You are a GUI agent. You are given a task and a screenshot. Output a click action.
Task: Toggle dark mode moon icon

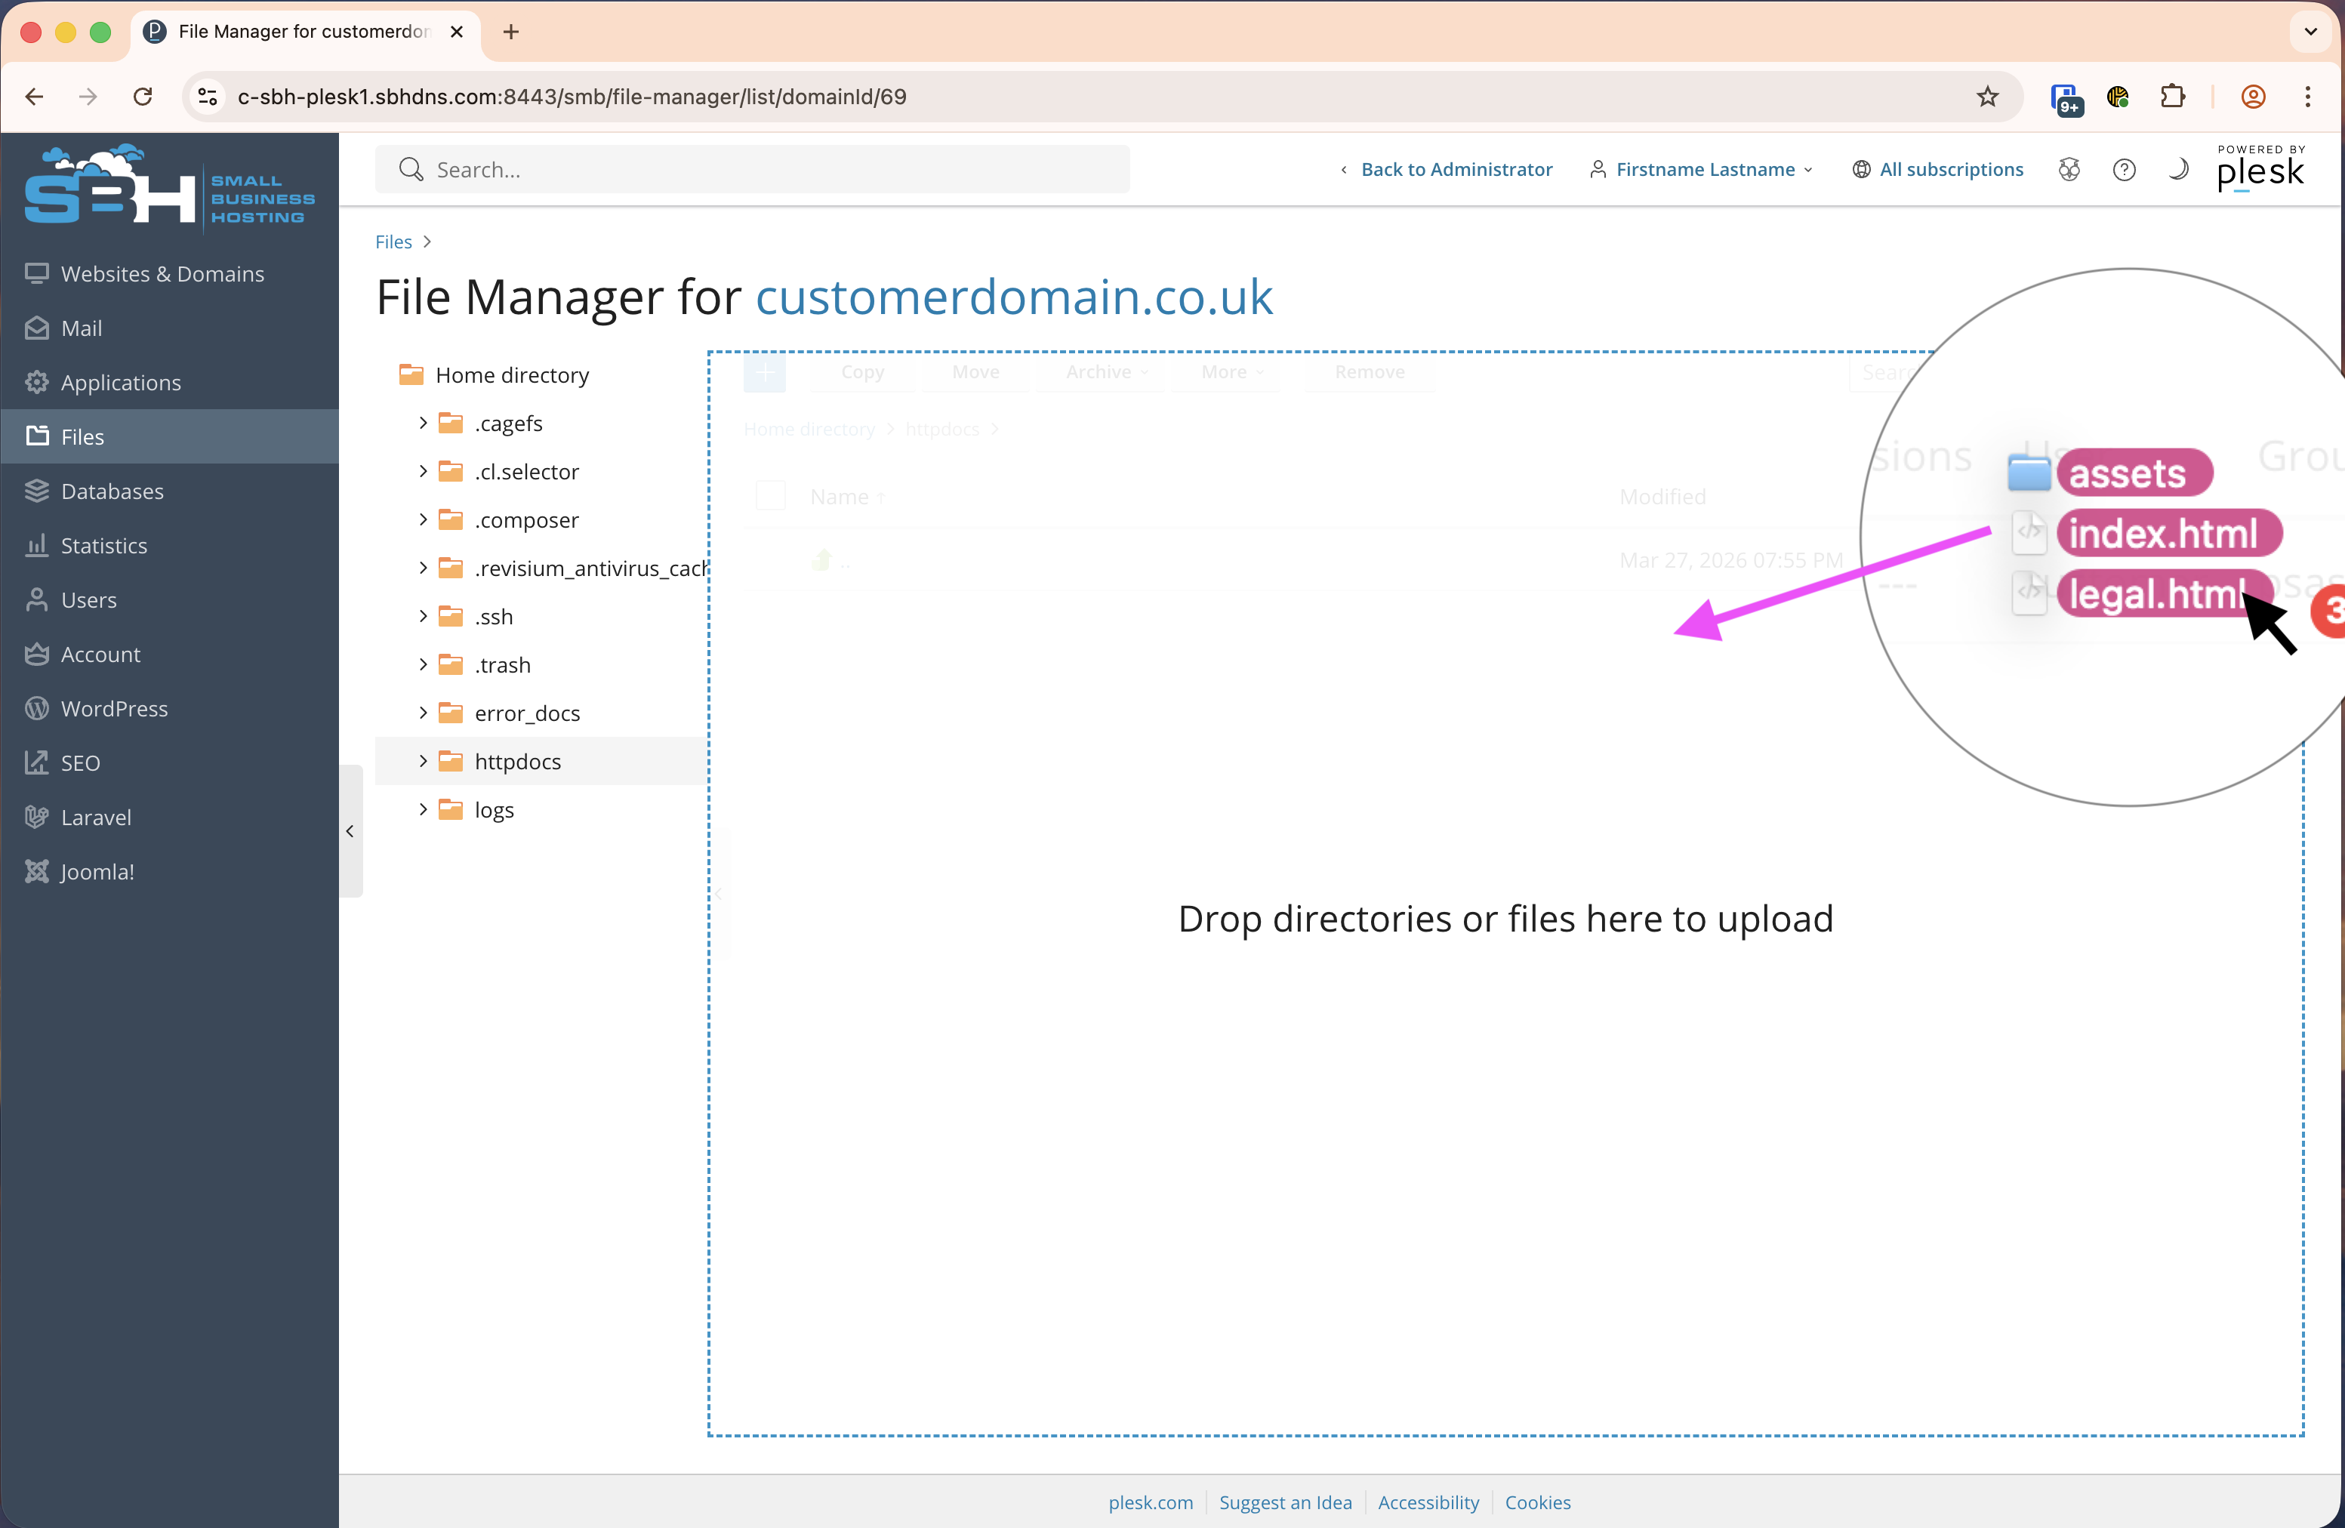2178,169
